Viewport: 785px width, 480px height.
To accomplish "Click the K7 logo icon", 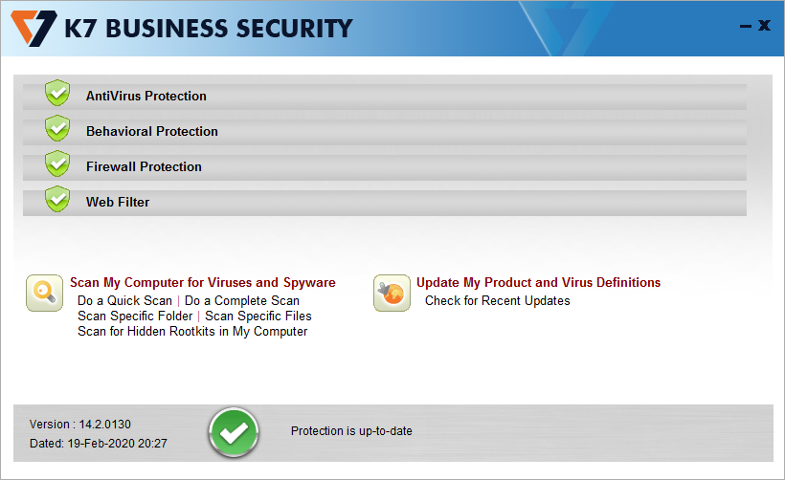I will click(35, 28).
